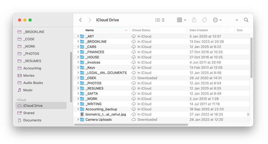Click the Search magnifier icon
268x144 pixels.
246,20
